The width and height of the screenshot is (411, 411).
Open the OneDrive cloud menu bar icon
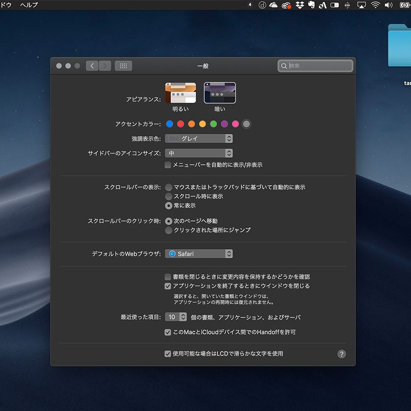(x=273, y=5)
